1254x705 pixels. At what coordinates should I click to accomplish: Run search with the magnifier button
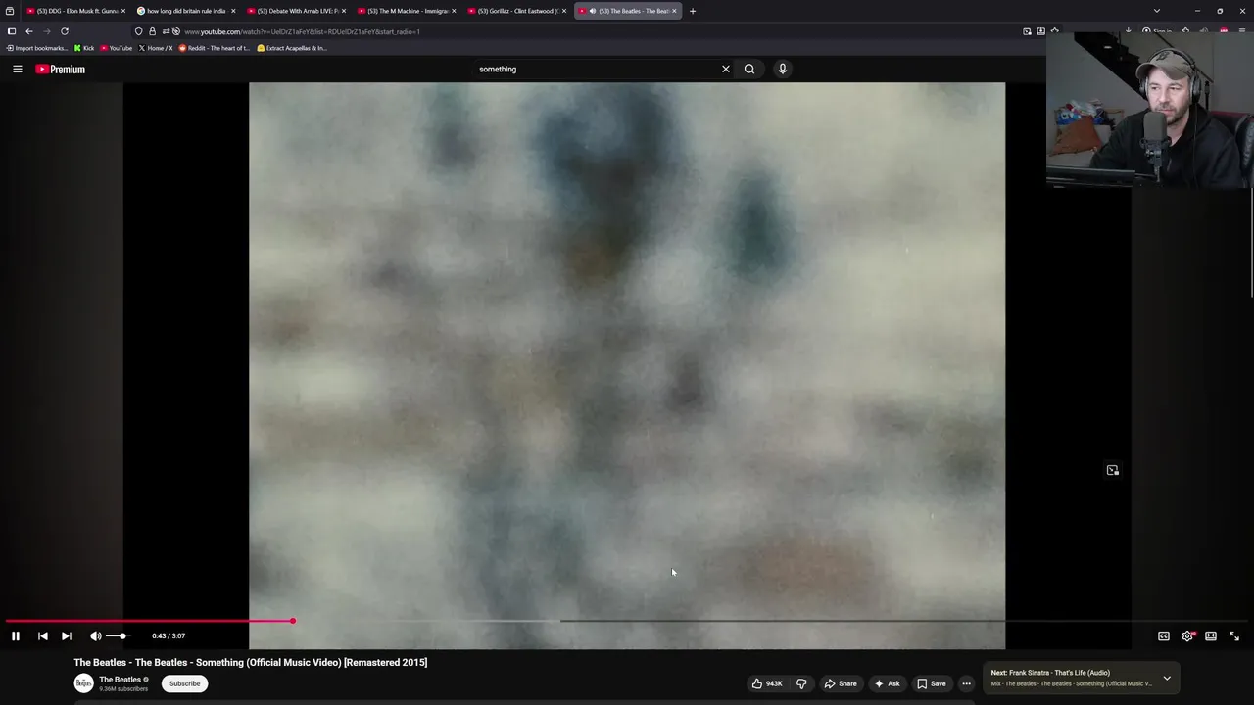pyautogui.click(x=749, y=69)
